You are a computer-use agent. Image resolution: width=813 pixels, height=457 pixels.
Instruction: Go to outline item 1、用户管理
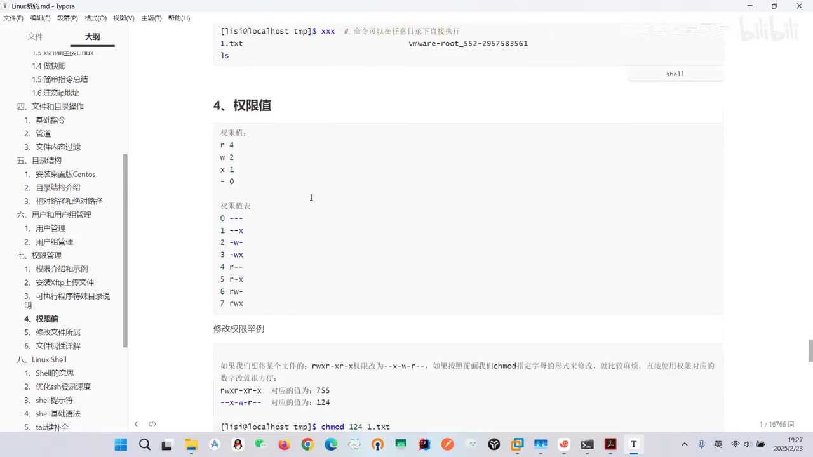[x=44, y=228]
